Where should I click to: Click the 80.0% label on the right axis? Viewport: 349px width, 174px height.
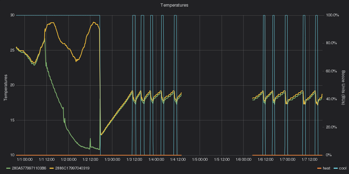(x=332, y=43)
